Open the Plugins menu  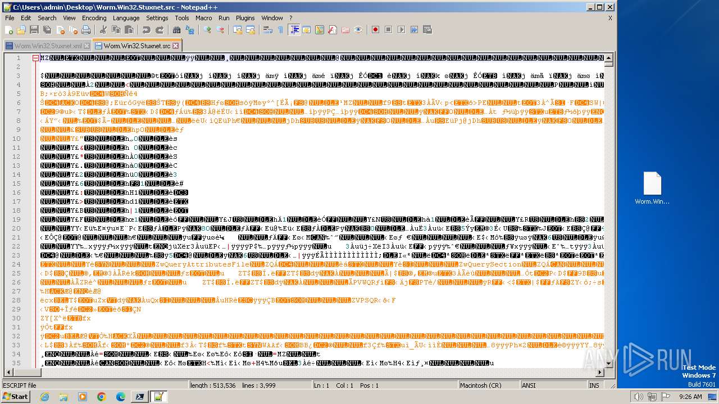click(245, 18)
